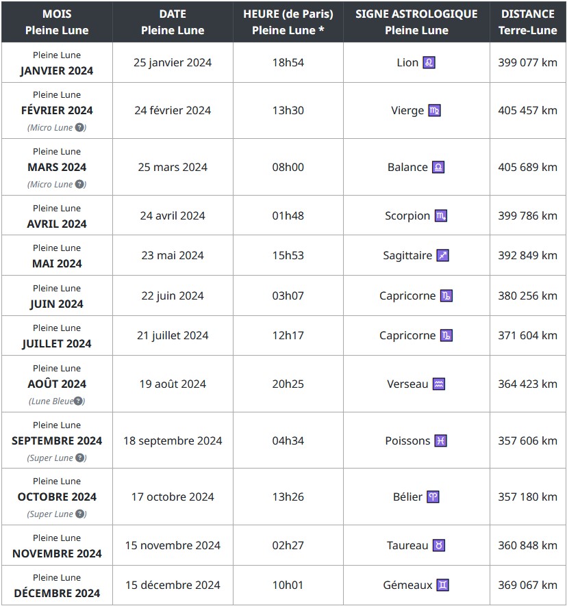Click the Micro Lune label under Mars 2024

click(x=50, y=185)
